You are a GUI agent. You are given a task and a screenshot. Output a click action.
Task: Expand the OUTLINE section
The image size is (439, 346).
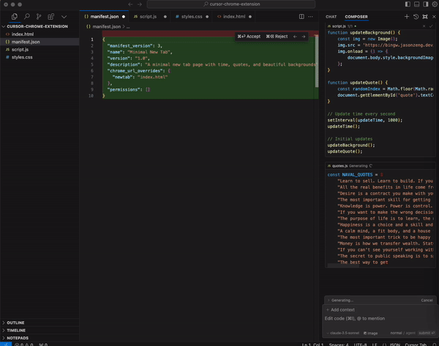coord(15,322)
